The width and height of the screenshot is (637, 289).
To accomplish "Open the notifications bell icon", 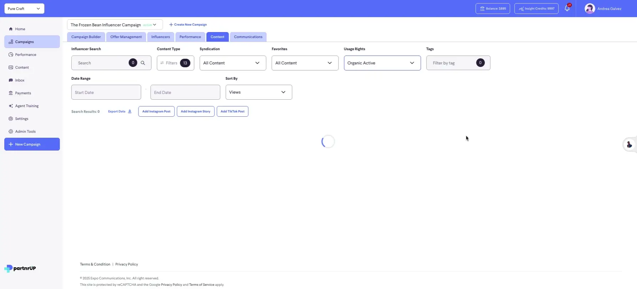I will (x=567, y=9).
